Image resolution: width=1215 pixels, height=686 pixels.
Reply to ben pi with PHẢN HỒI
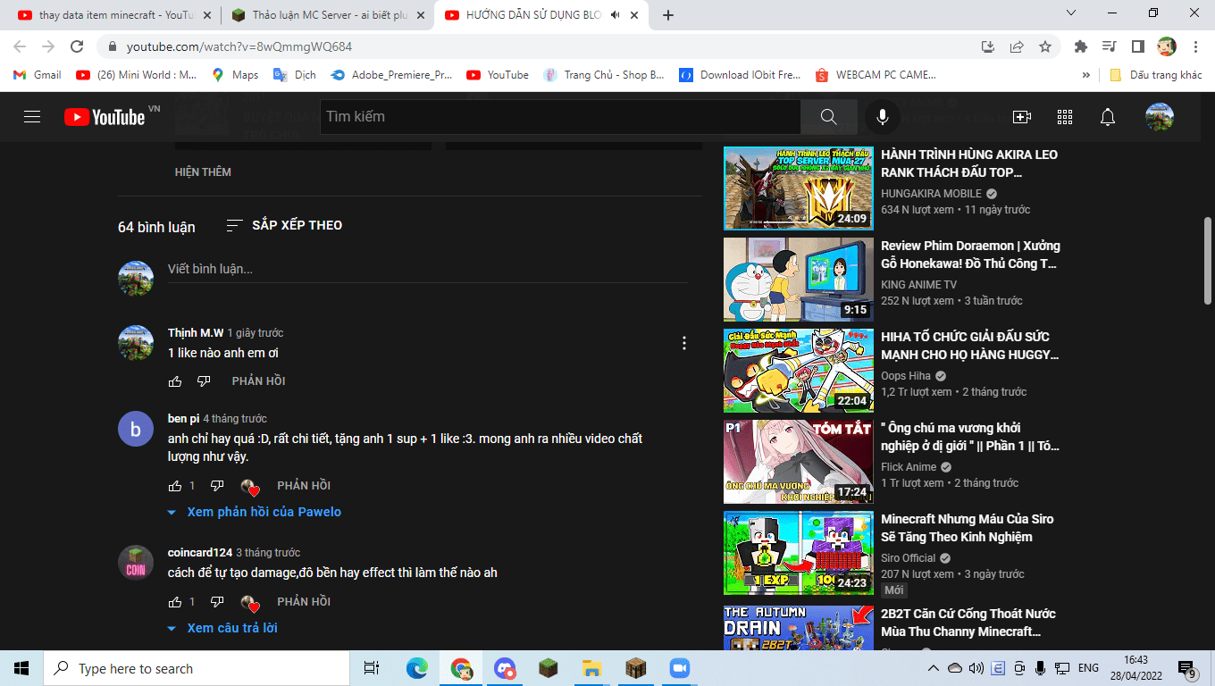pyautogui.click(x=304, y=486)
